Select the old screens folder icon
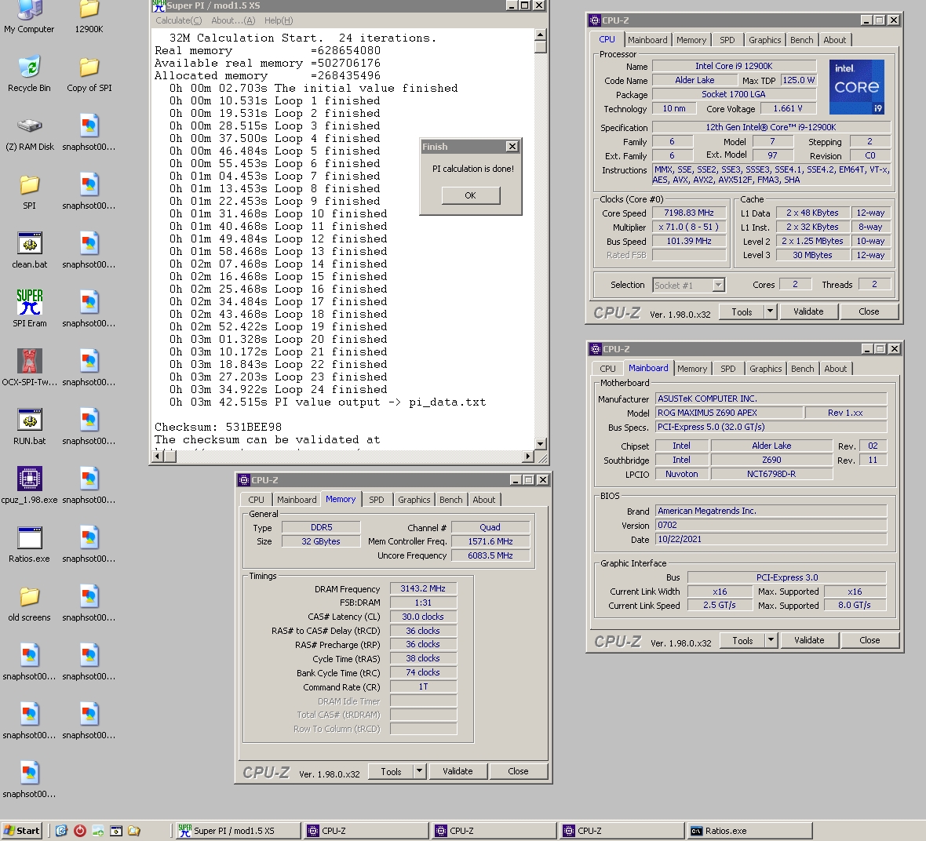Image resolution: width=926 pixels, height=841 pixels. [30, 596]
